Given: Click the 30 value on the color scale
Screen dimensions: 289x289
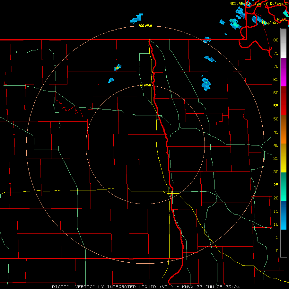Looking at the screenshot, I should click(276, 171).
